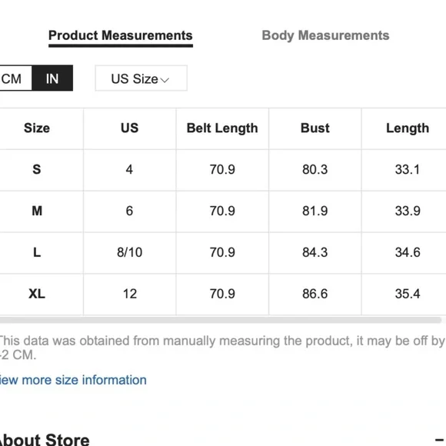Click the Bust column header
Screen dimensions: 446x446
[x=315, y=128]
